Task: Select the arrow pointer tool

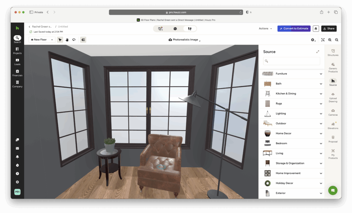Action: pyautogui.click(x=60, y=40)
